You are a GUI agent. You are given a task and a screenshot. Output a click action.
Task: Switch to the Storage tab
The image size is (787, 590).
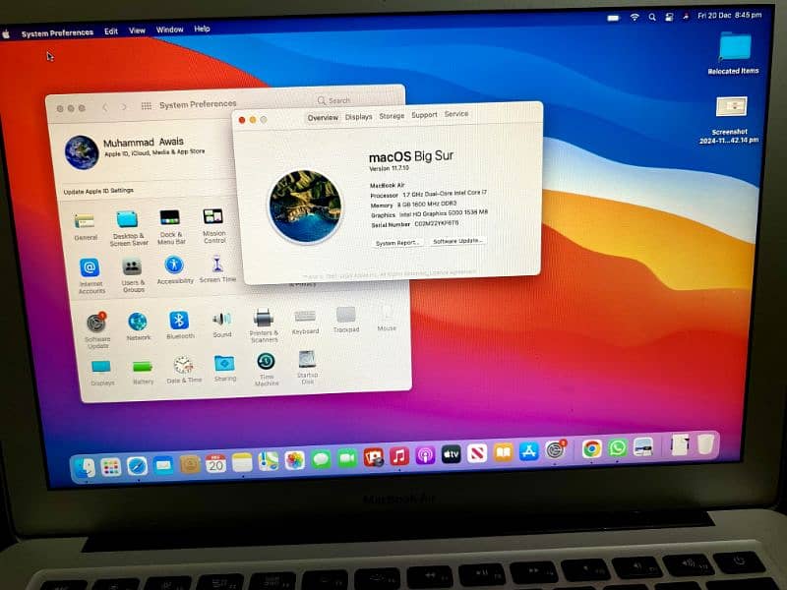(x=392, y=116)
